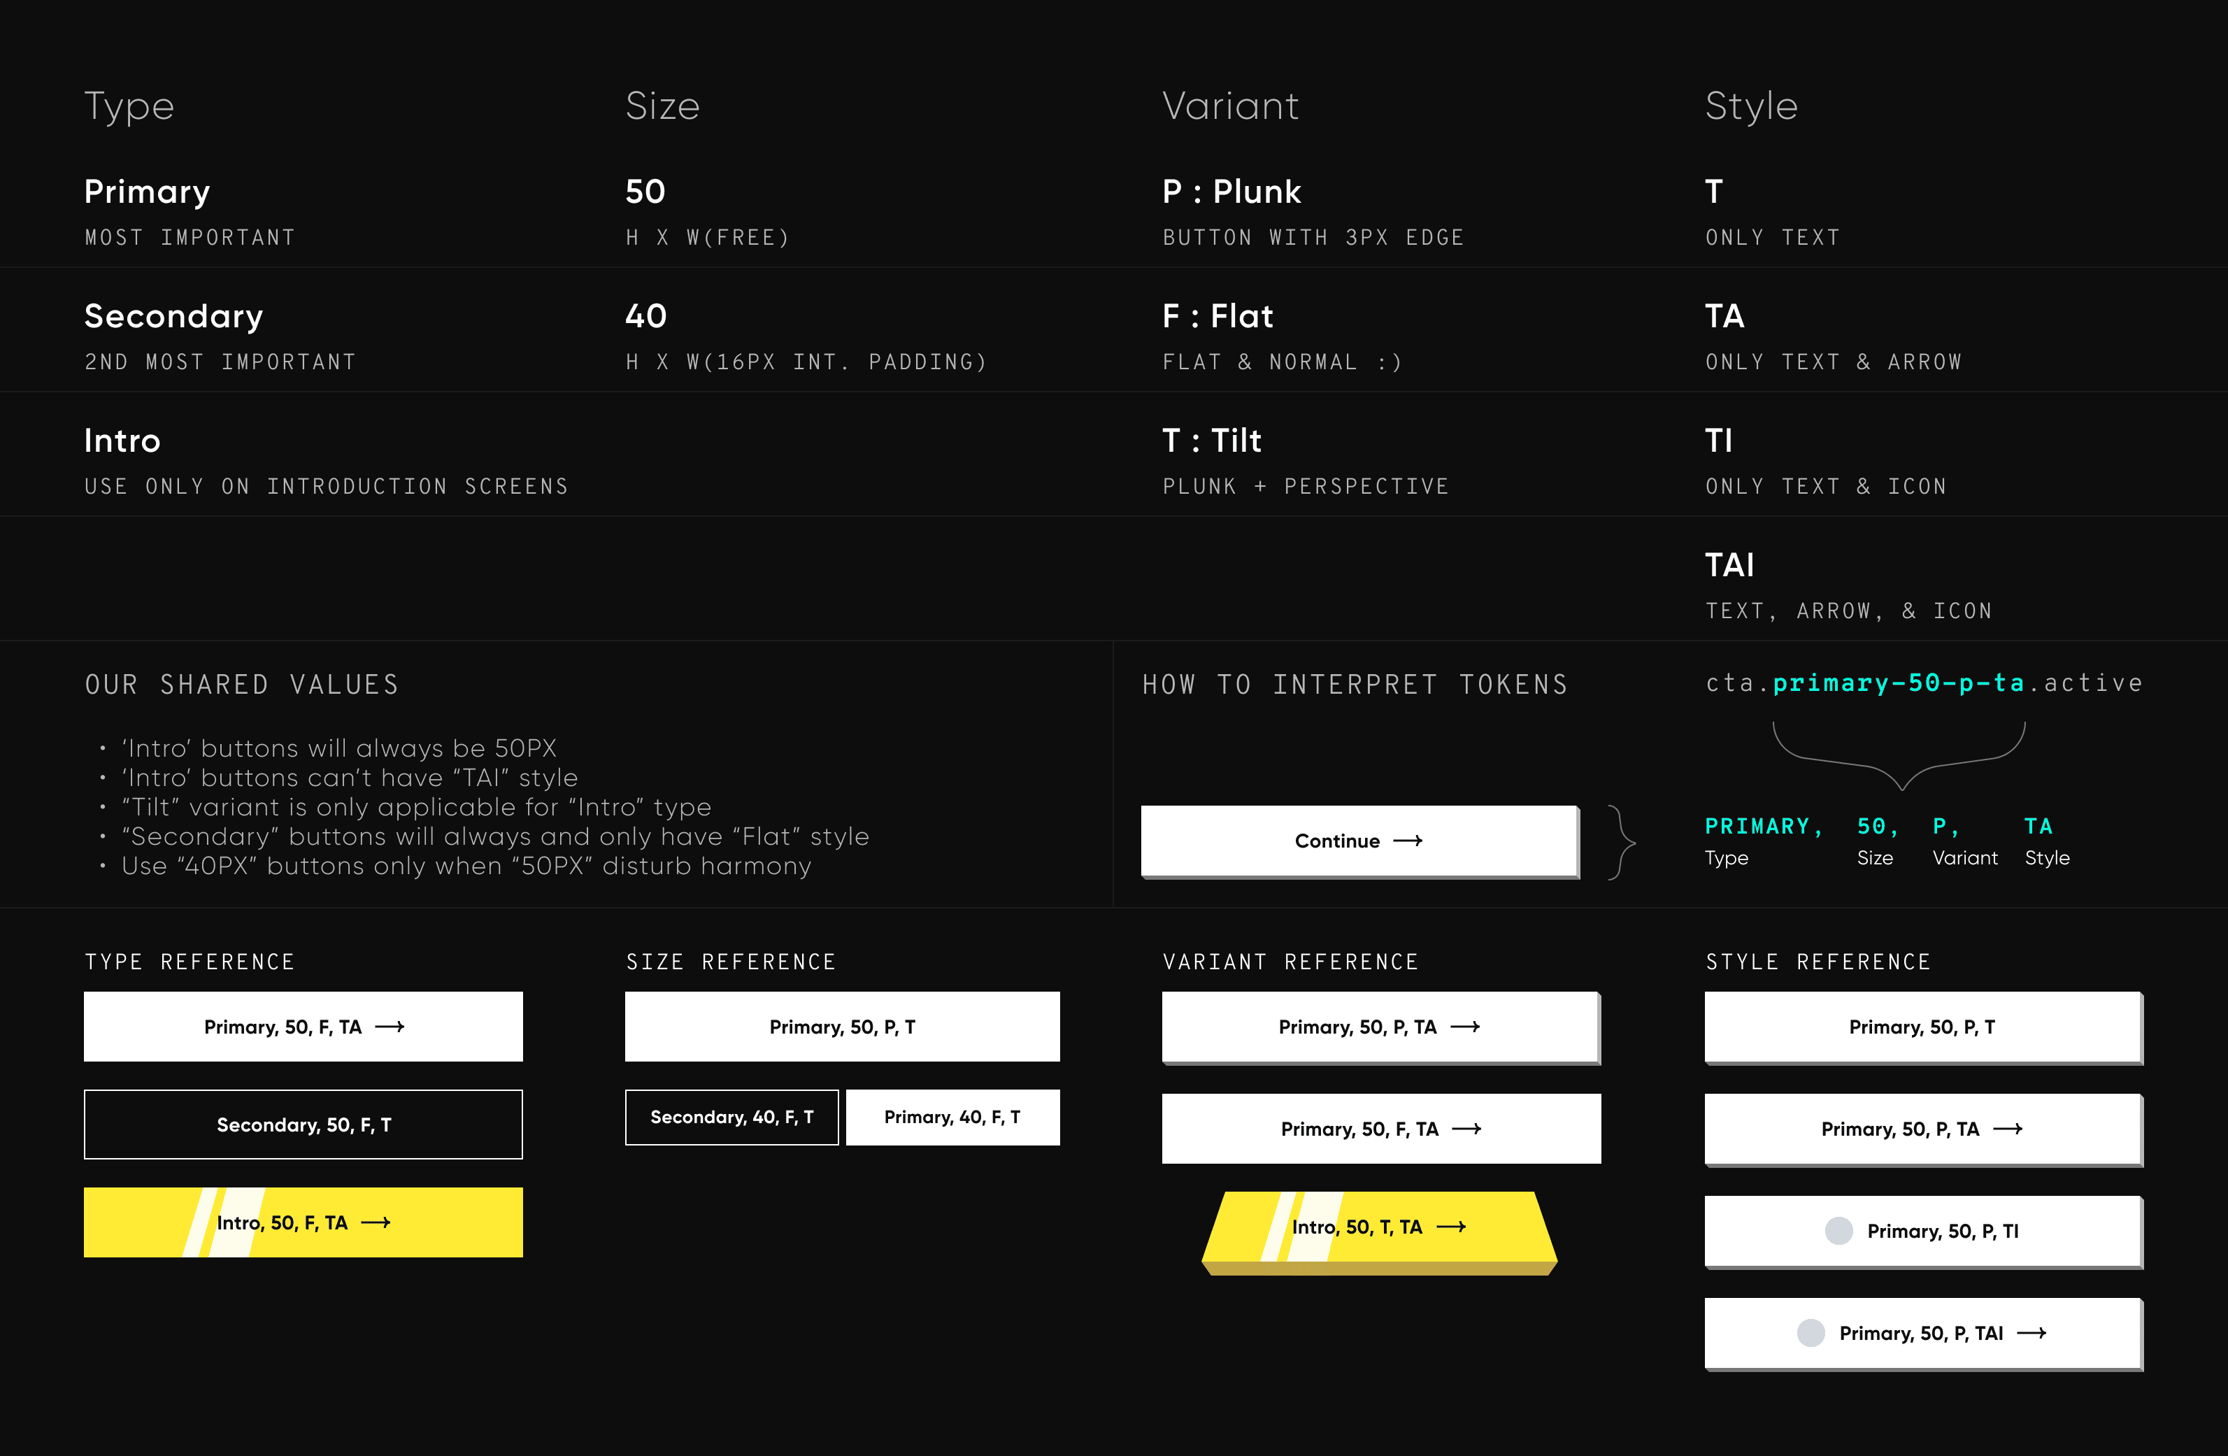Click arrow on tilted Intro T button
Image resolution: width=2228 pixels, height=1456 pixels.
(x=1450, y=1227)
